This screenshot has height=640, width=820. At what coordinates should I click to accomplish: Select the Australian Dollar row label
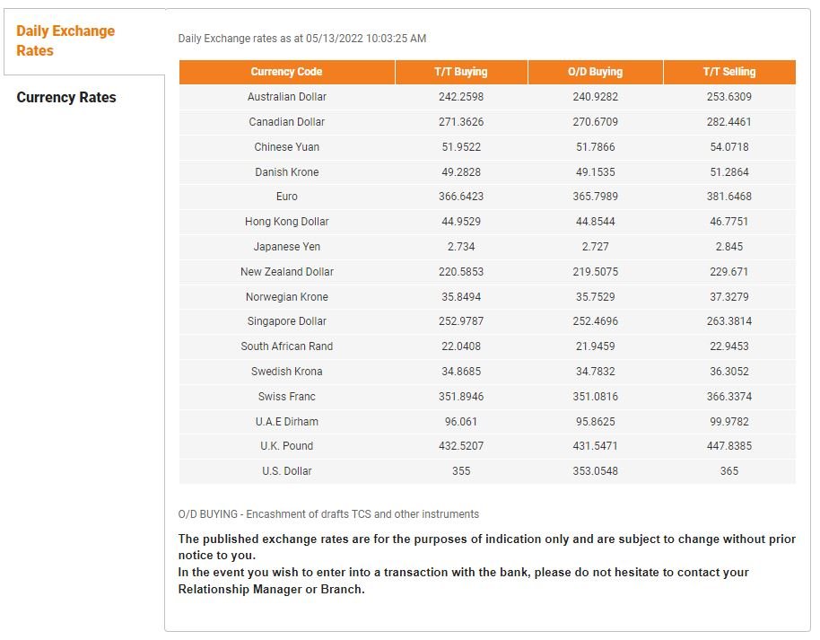pos(287,97)
